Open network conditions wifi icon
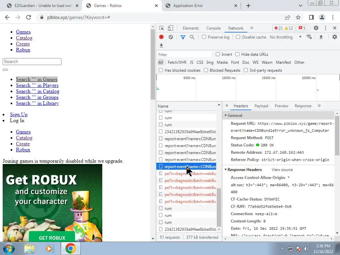340x255 pixels. click(309, 37)
